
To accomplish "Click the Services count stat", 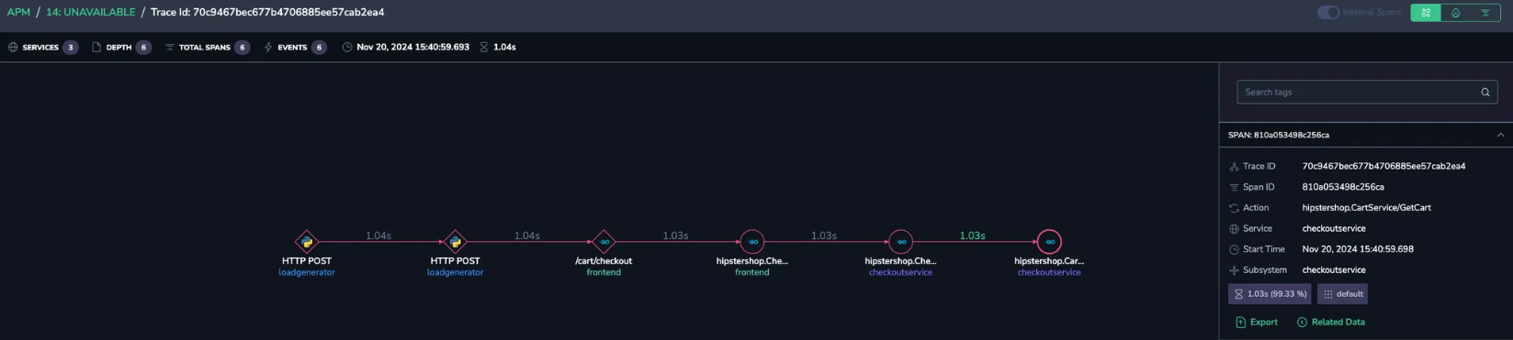I will click(x=43, y=48).
